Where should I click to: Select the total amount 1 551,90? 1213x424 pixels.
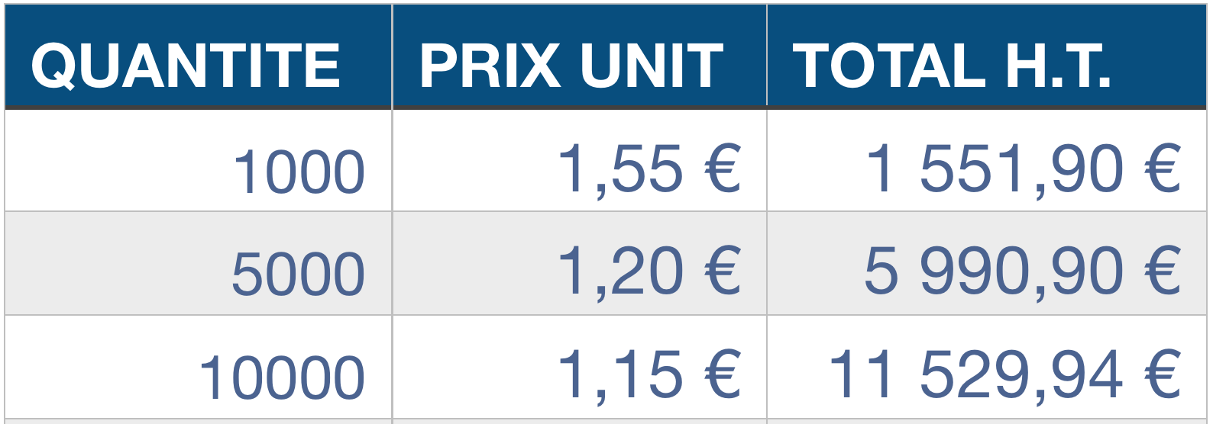[995, 169]
